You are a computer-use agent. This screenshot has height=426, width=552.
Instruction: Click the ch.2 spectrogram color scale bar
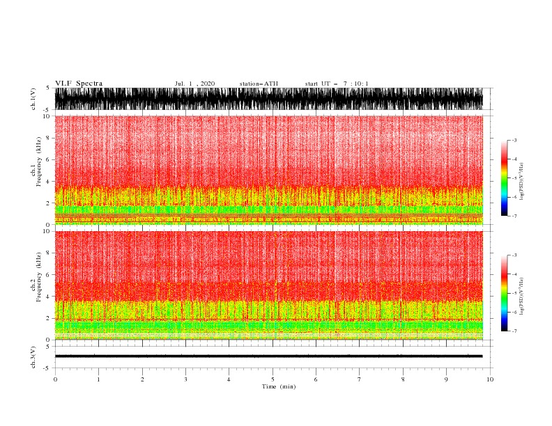pyautogui.click(x=504, y=293)
